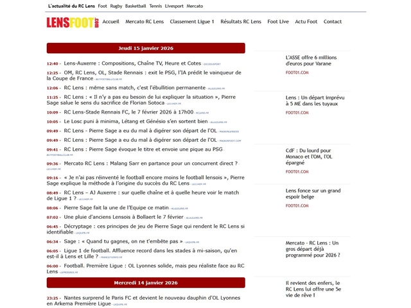Open Résultats RC Lens page

(241, 22)
